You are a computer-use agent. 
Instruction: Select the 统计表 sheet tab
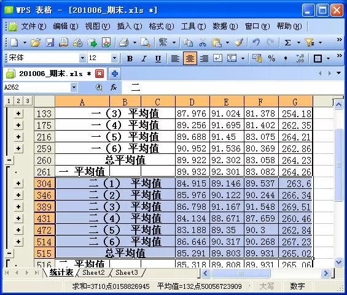coord(61,272)
